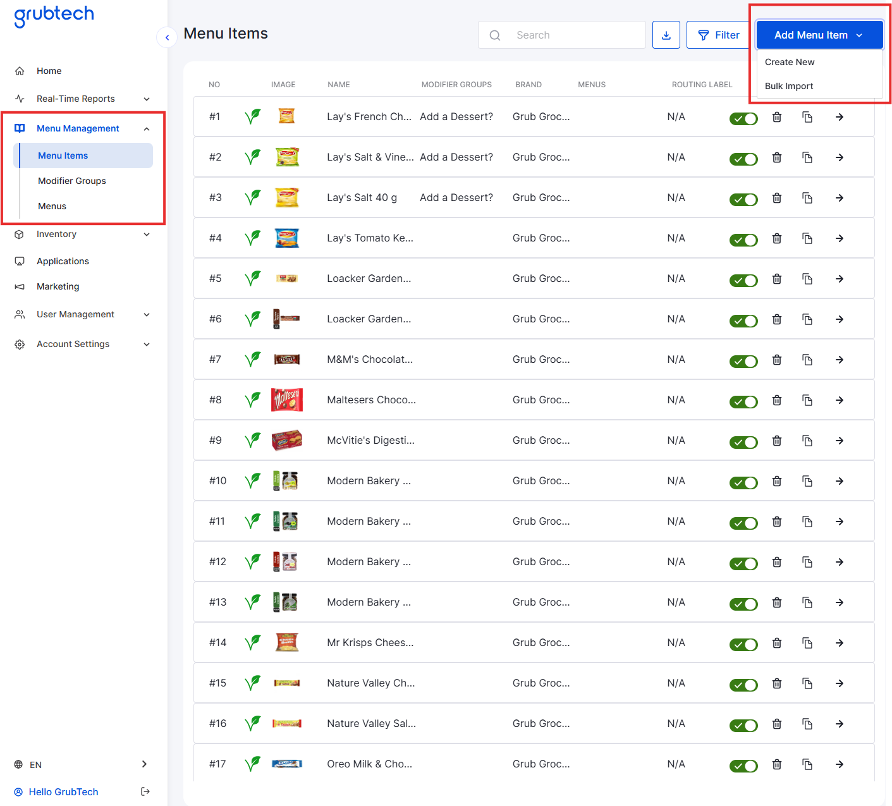
Task: Collapse the sidebar with chevron button
Action: point(167,37)
